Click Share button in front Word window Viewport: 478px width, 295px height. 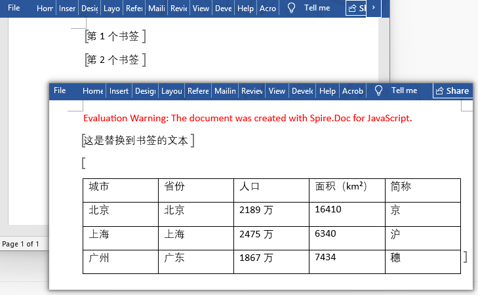452,91
